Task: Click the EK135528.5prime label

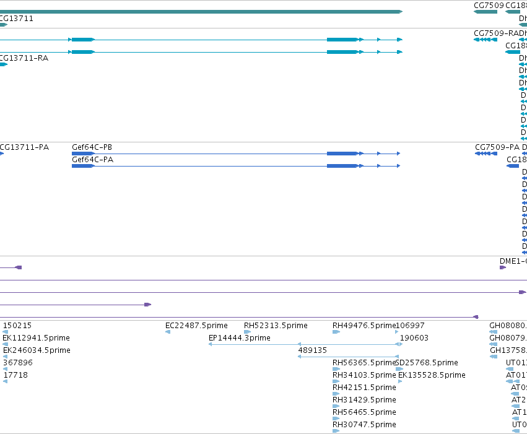Action: click(432, 375)
